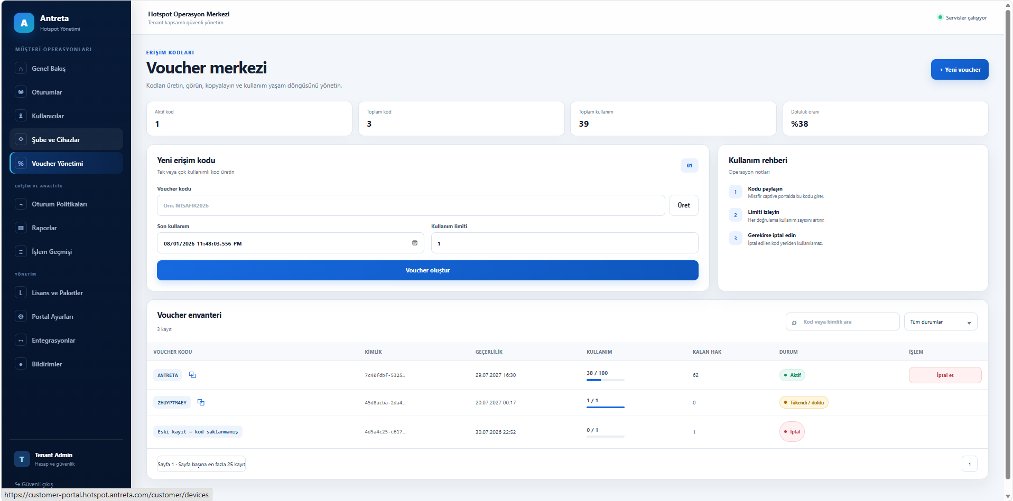Click the Şube ve Cihazlar icon
This screenshot has width=1013, height=501.
click(x=21, y=140)
